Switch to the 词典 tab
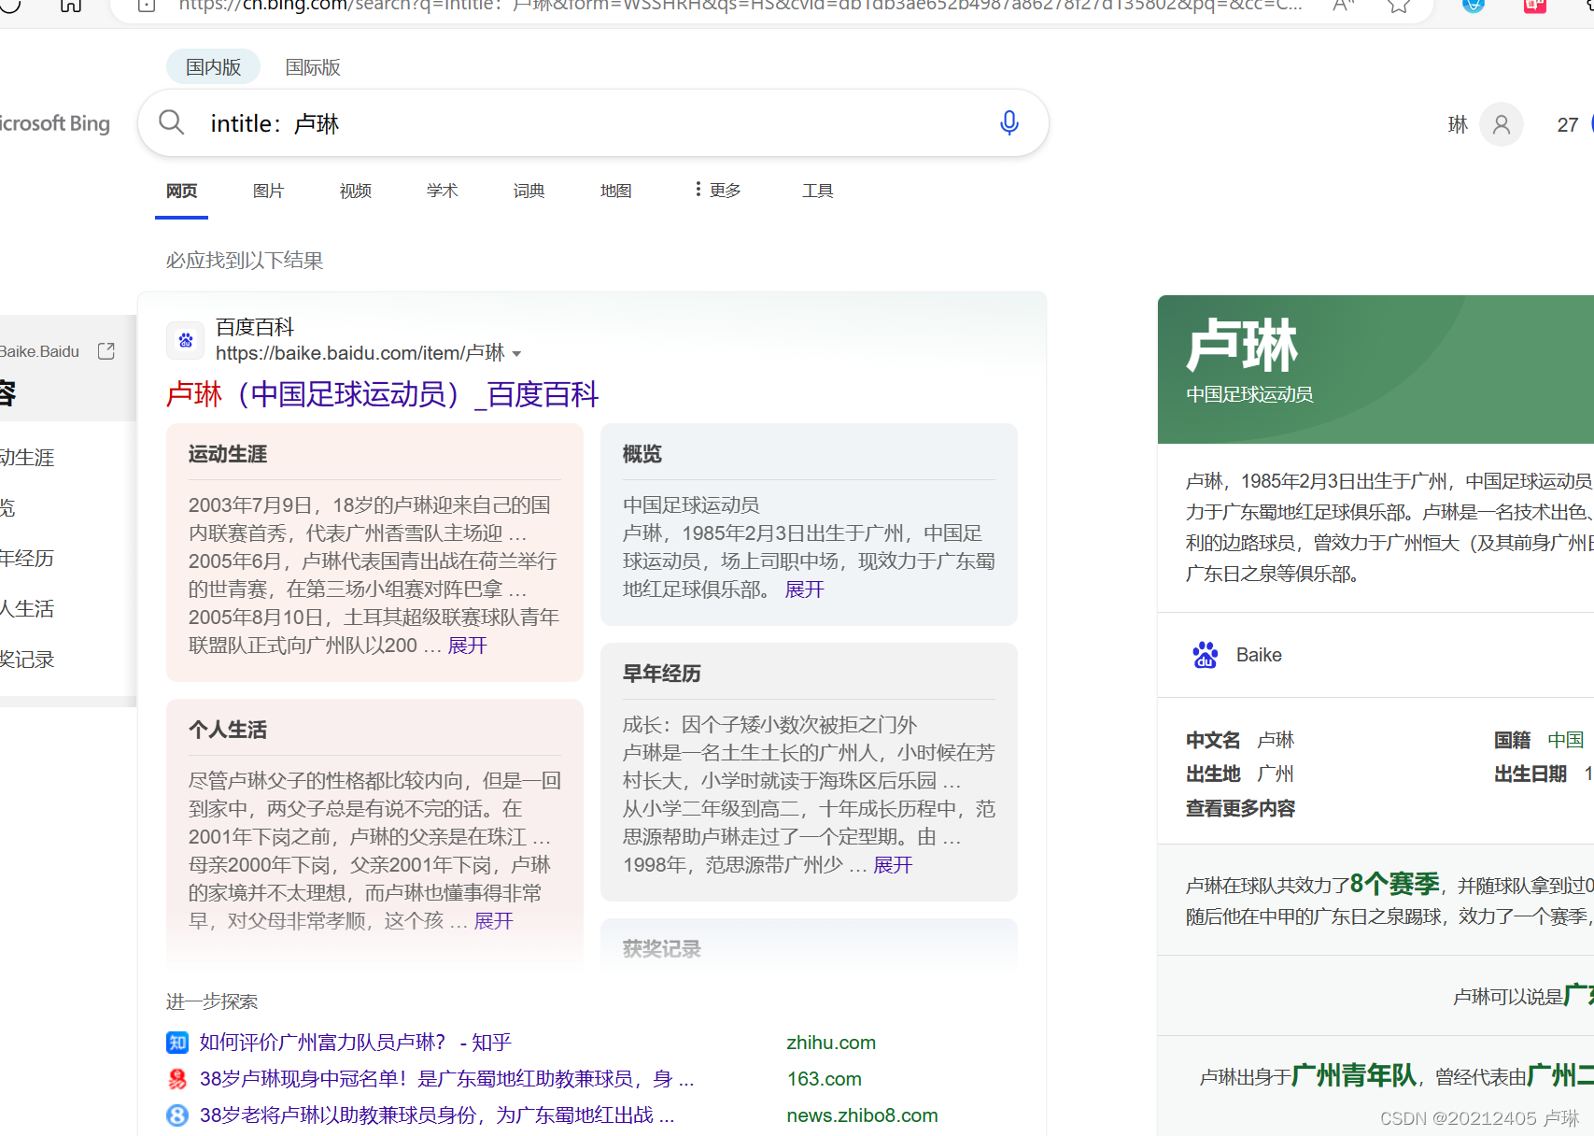Viewport: 1594px width, 1136px height. [529, 191]
